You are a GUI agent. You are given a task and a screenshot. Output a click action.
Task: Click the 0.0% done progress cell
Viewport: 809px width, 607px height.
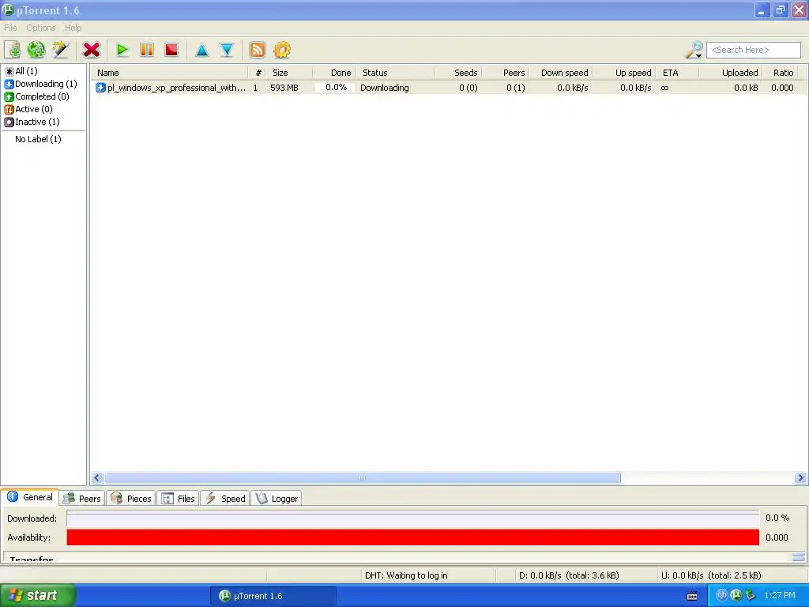335,88
